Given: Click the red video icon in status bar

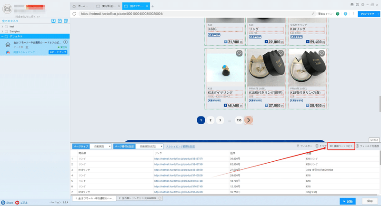Looking at the screenshot, I should (17, 202).
